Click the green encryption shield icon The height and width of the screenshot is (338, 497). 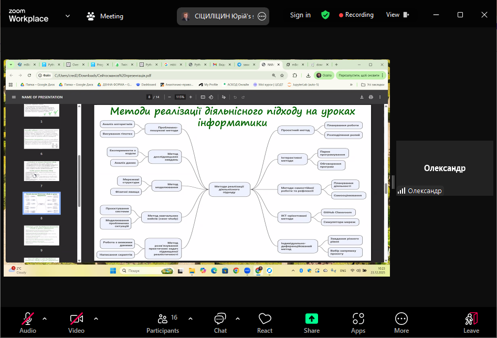[325, 15]
